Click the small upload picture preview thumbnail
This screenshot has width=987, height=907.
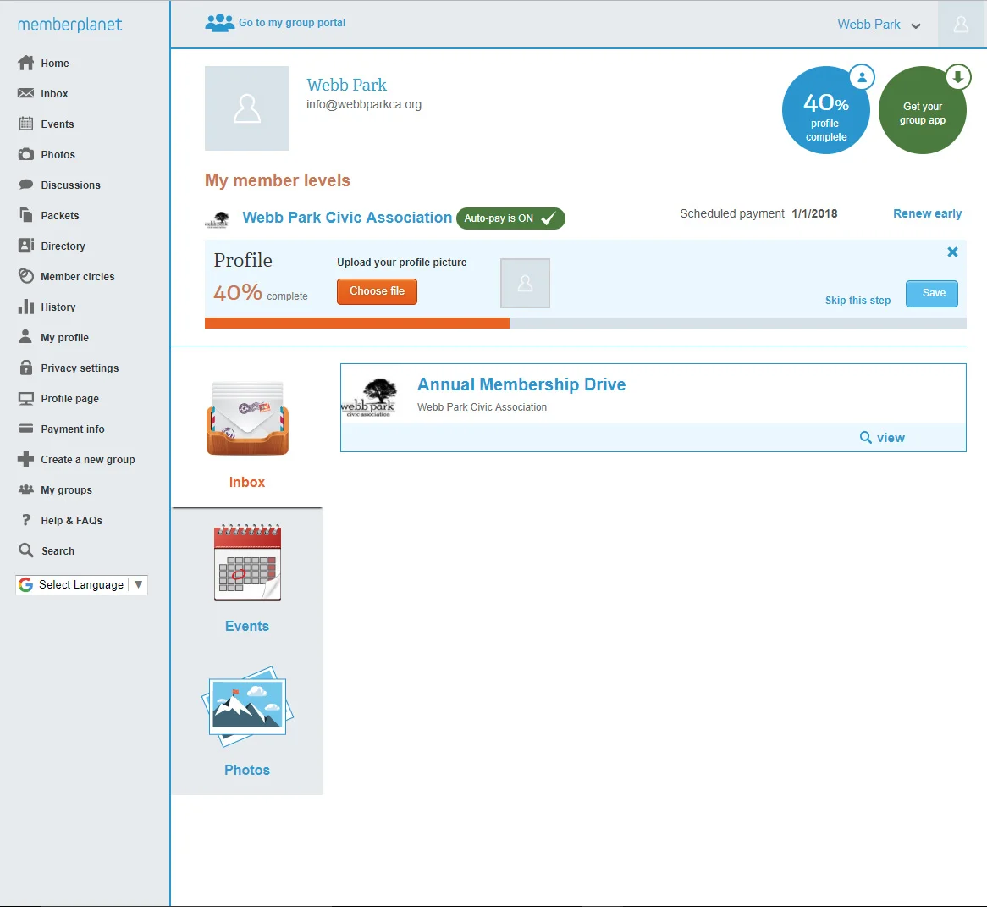tap(525, 284)
